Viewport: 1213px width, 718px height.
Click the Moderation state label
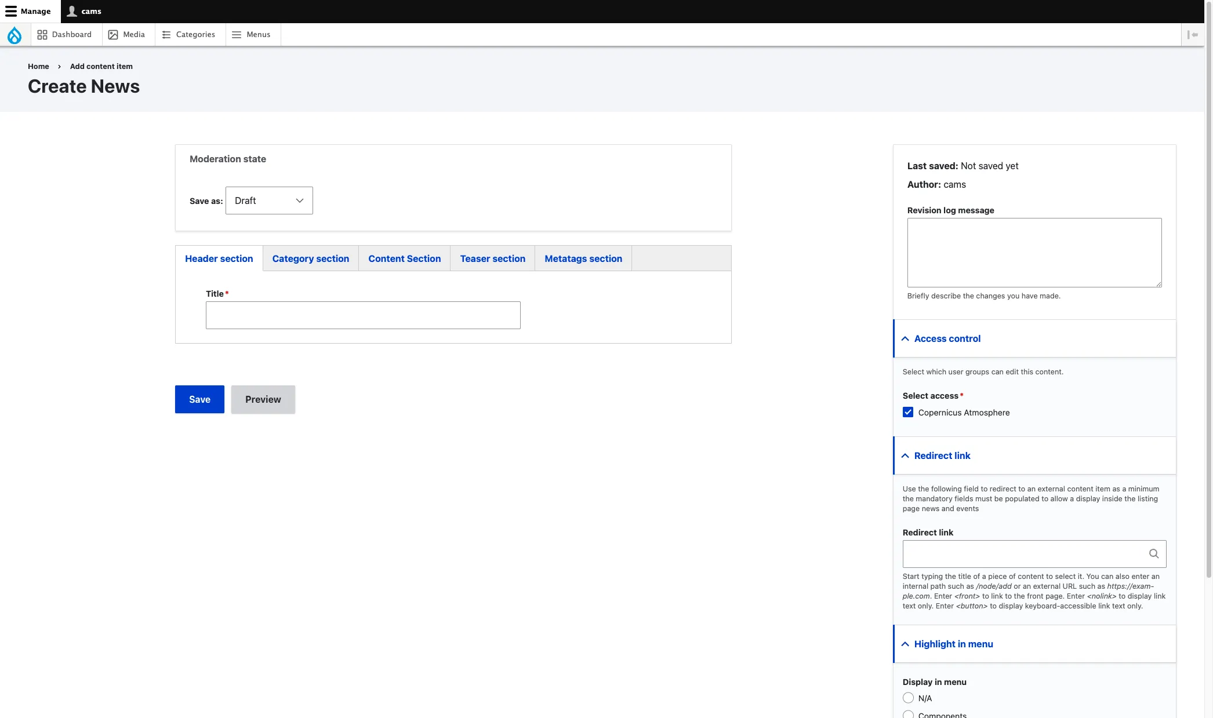(228, 159)
